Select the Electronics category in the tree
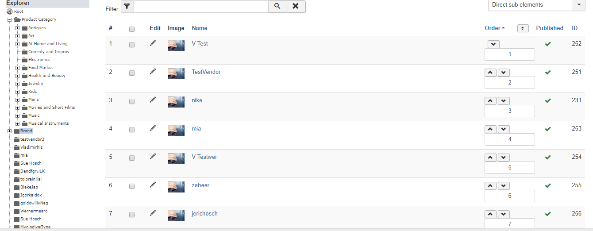The image size is (593, 231). 39,60
